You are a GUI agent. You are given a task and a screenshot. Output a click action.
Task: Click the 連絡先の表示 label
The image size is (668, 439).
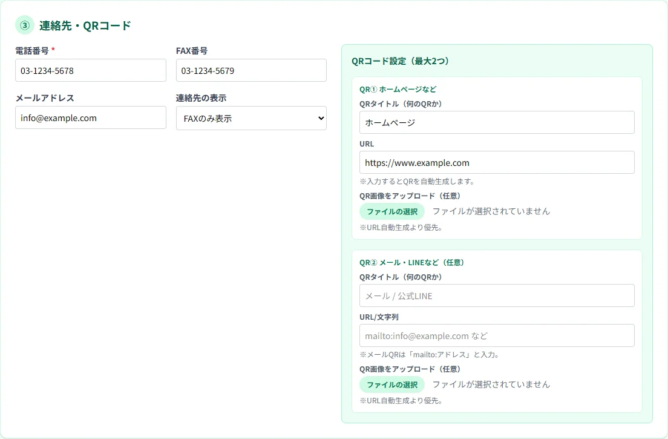(x=201, y=97)
